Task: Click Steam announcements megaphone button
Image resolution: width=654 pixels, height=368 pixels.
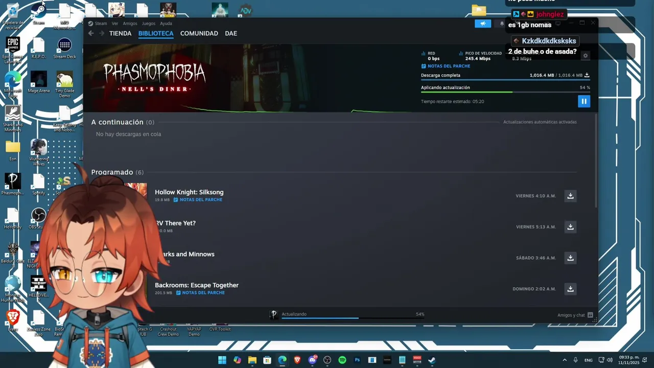Action: (x=483, y=24)
